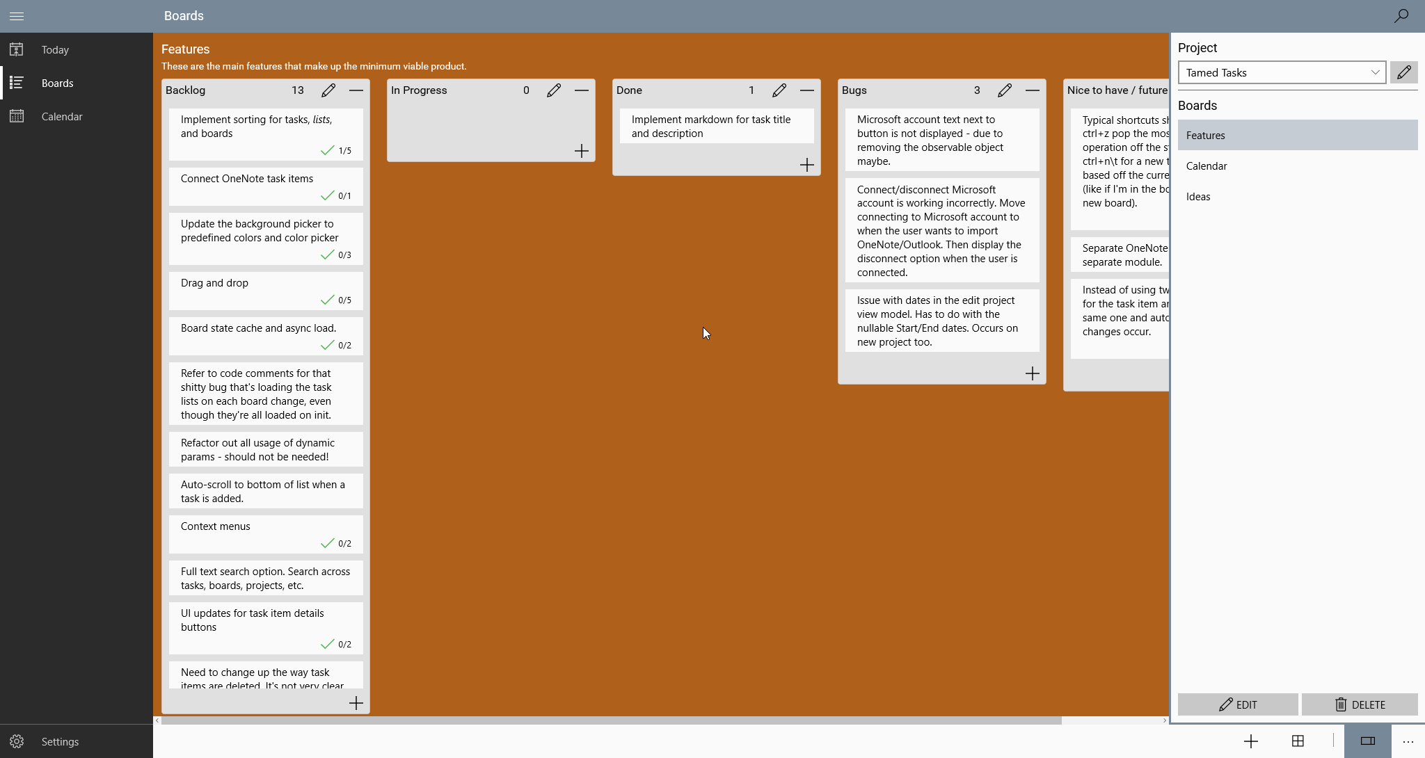This screenshot has width=1425, height=758.
Task: Click the search magnifier icon
Action: point(1401,15)
